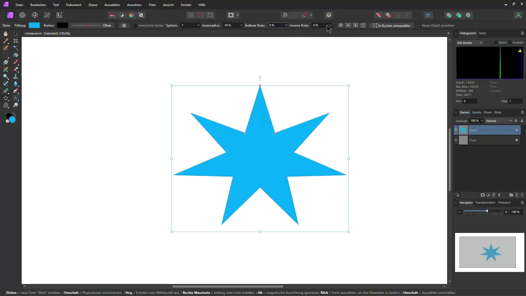Screen dimensions: 526x296
Task: Toggle the Ebene checkbox in Histogramm
Action: (496, 42)
